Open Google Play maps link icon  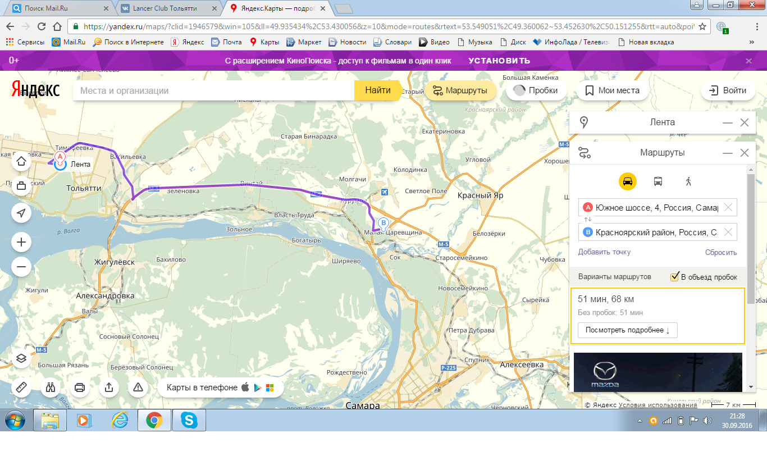pos(257,388)
